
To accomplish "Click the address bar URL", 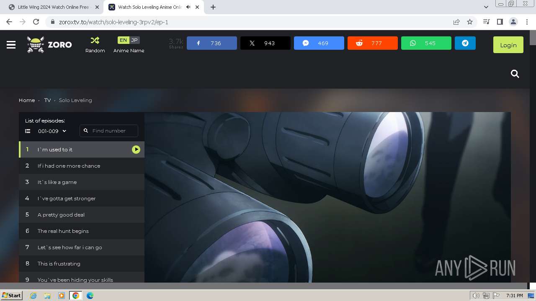I will pyautogui.click(x=113, y=22).
